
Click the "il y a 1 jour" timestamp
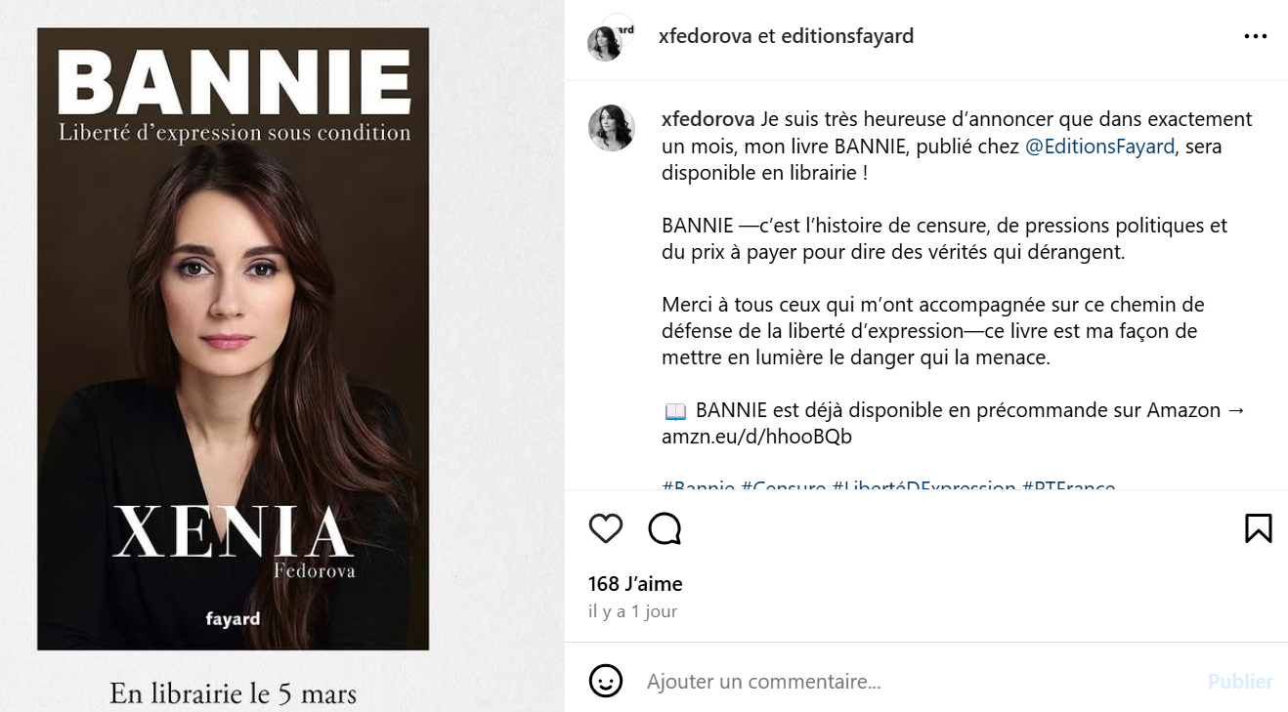click(x=632, y=611)
